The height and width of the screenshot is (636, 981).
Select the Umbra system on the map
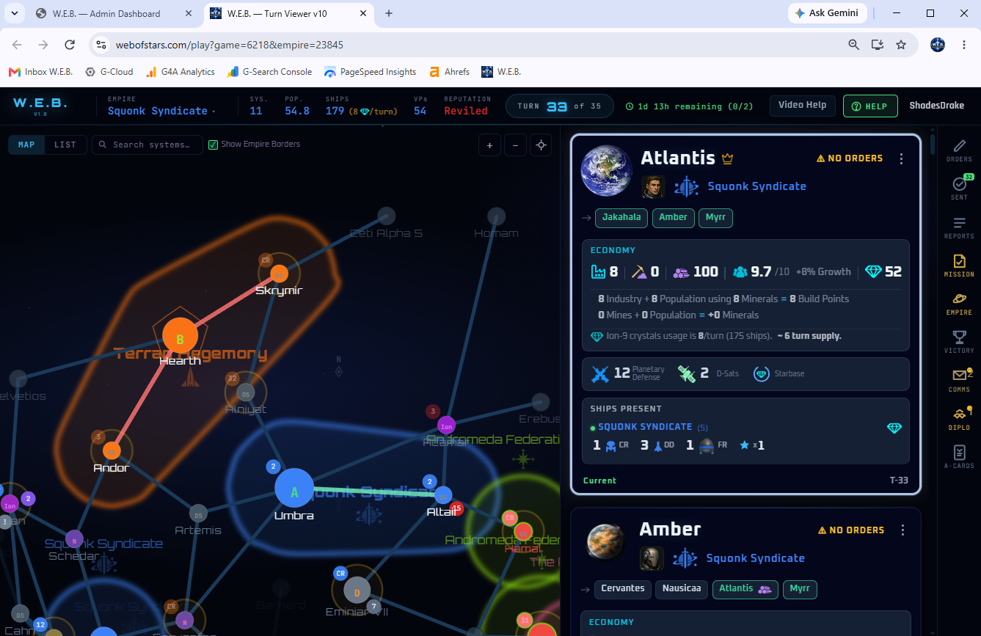[294, 488]
